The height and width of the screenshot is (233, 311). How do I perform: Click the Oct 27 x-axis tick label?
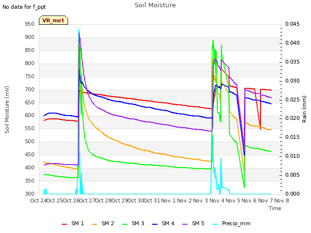[x=87, y=200]
